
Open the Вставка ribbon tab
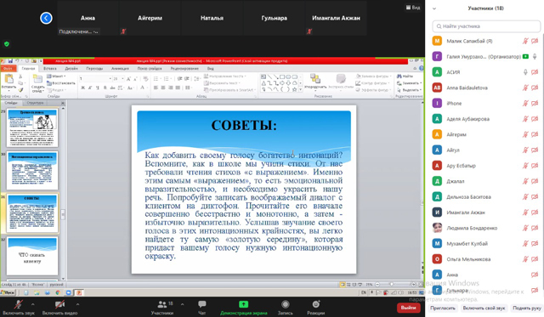[50, 68]
